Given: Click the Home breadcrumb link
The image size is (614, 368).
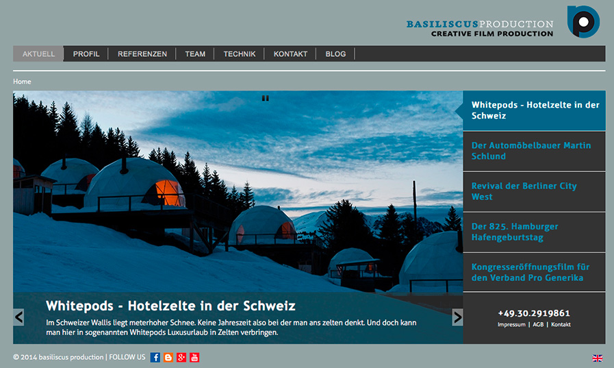Looking at the screenshot, I should [22, 82].
